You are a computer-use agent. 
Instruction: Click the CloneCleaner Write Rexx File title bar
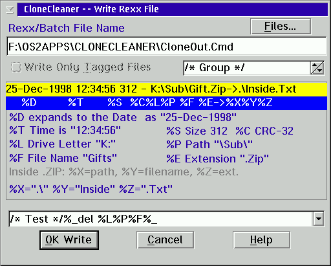coord(173,10)
